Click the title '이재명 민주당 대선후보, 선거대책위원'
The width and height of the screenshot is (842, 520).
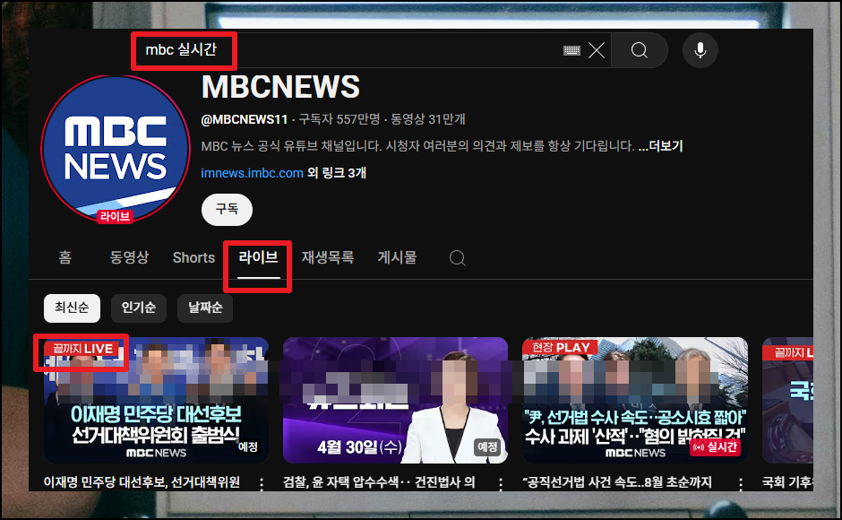coord(142,482)
